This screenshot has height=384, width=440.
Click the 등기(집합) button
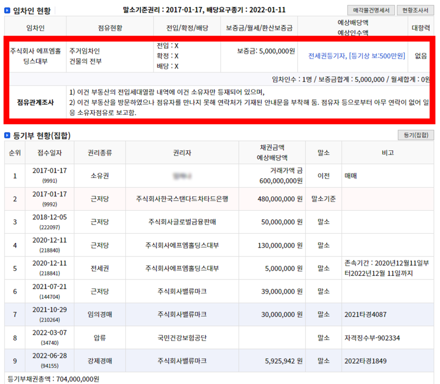[416, 135]
